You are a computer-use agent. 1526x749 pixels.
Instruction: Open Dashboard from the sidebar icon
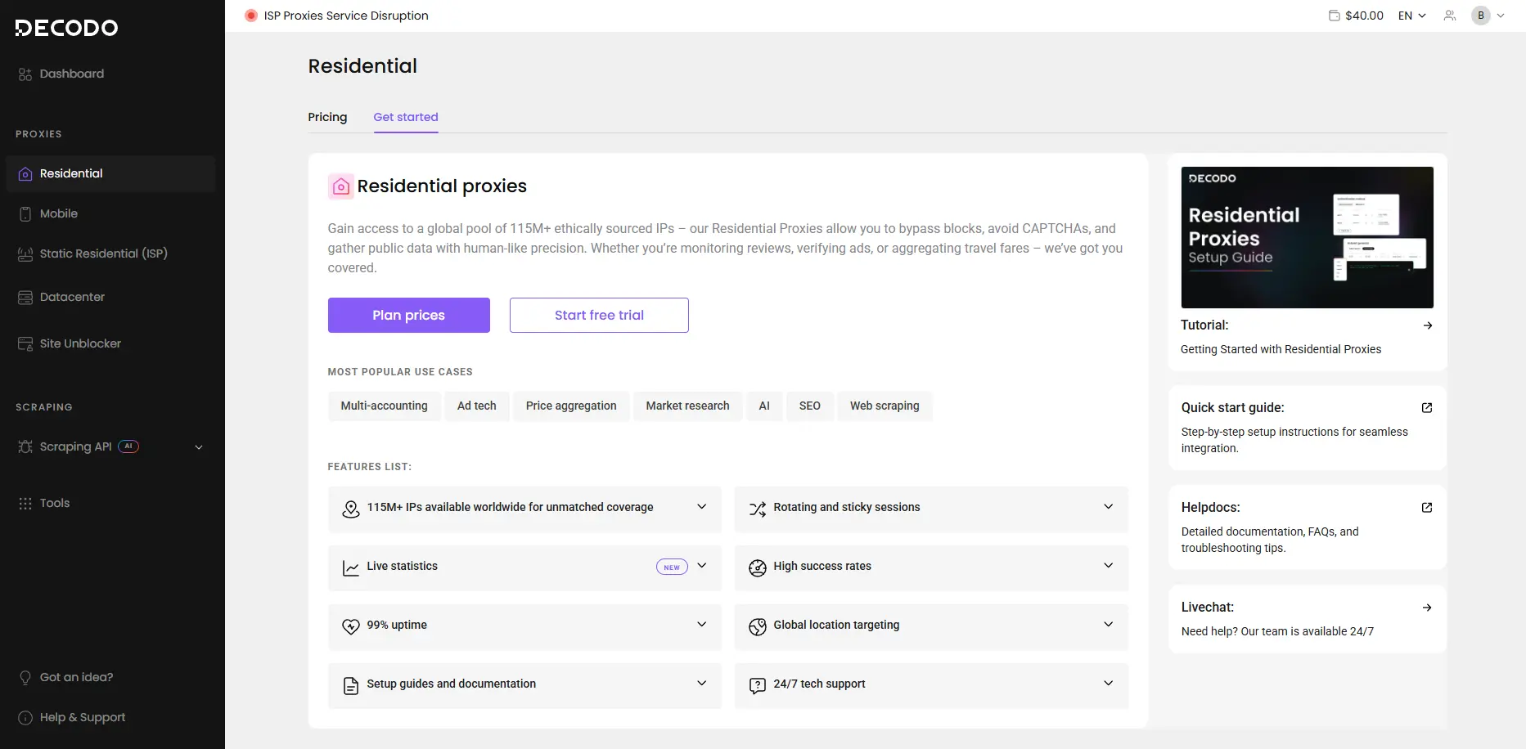point(25,74)
